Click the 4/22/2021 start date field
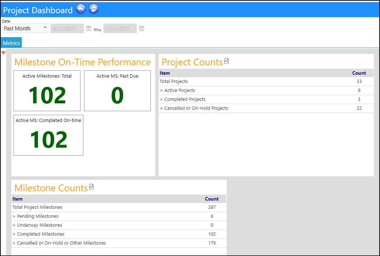 coord(67,29)
